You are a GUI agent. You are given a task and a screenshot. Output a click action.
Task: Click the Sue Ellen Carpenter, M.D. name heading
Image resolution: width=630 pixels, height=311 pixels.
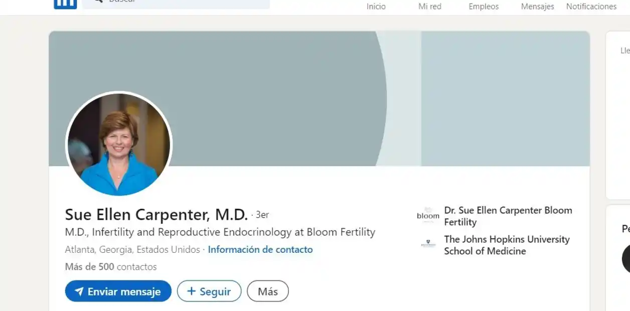pos(156,215)
